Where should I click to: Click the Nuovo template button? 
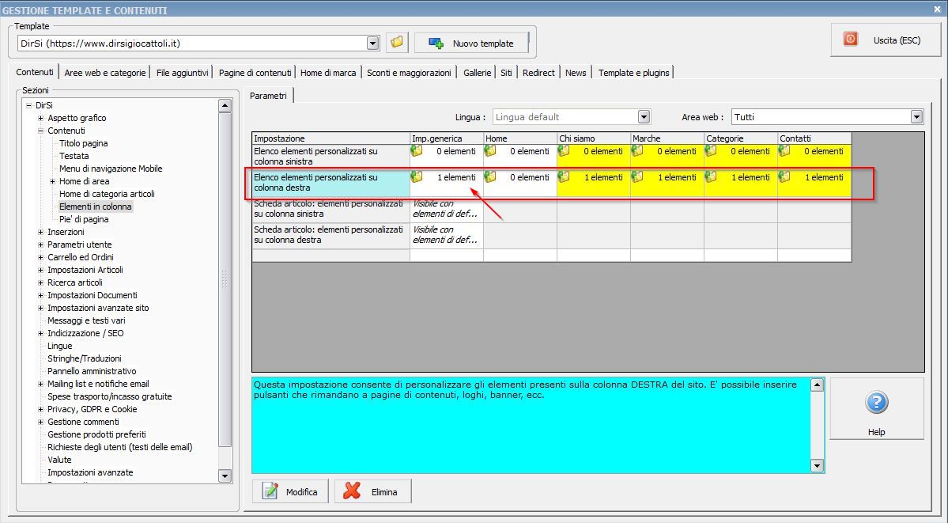pos(471,43)
